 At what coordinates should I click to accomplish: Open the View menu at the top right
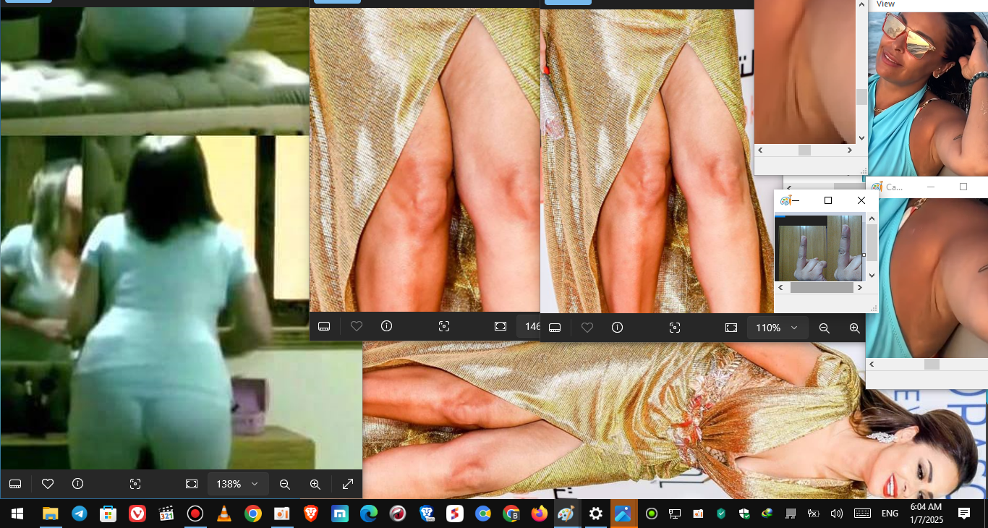(885, 4)
